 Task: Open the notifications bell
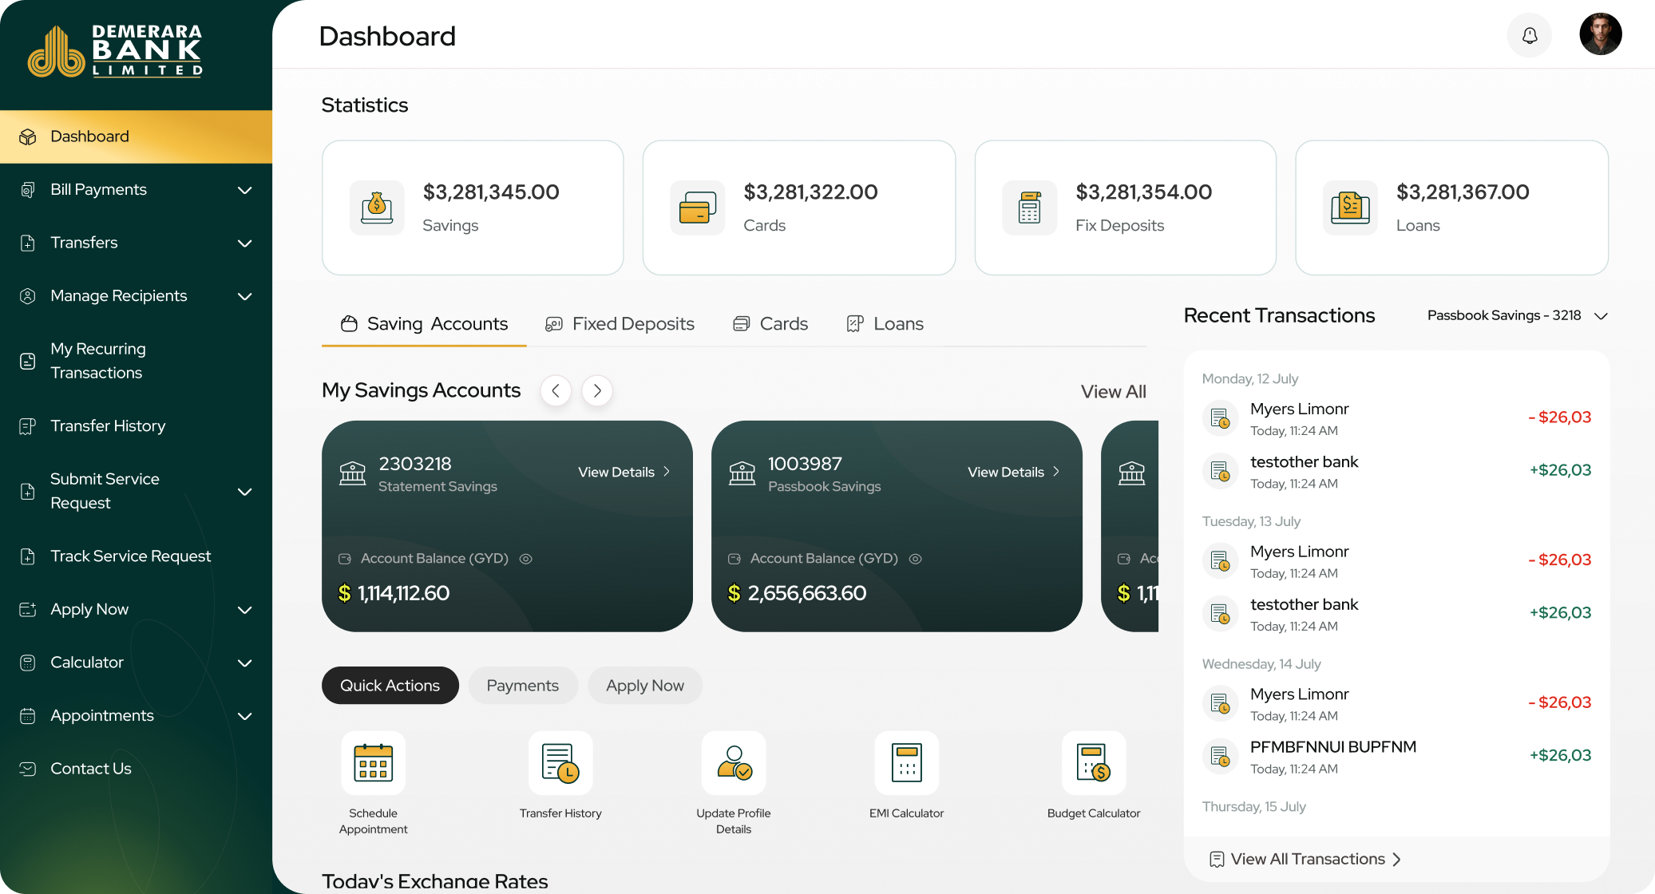click(x=1529, y=35)
